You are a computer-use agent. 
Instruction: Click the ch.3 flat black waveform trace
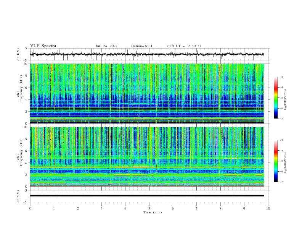click(147, 196)
